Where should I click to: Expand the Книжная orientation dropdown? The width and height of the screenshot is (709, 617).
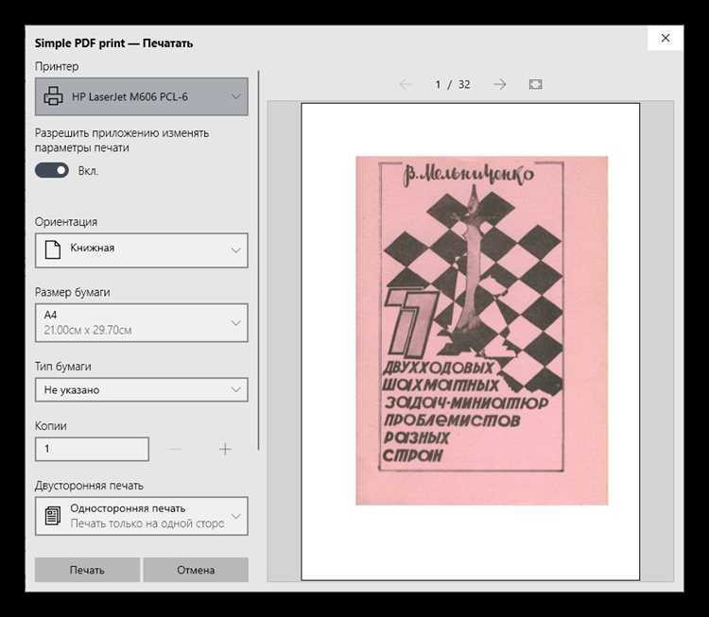tap(142, 250)
